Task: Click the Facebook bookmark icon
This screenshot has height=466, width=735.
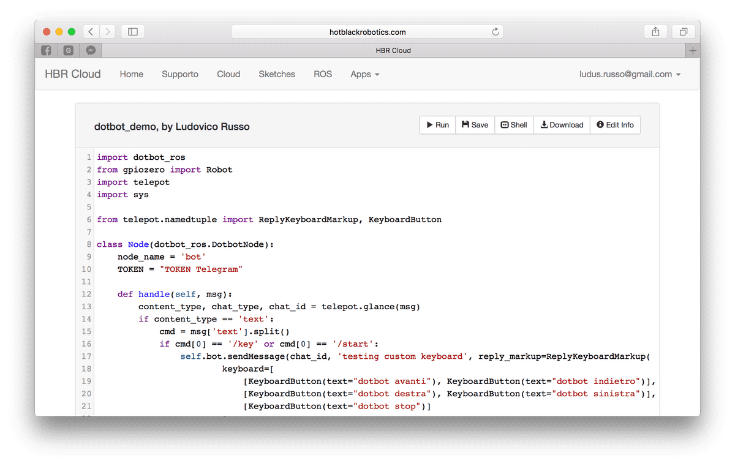Action: 46,51
